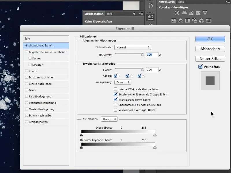
Task: Click black stop of Diese Ebene gradient
Action: click(81, 135)
